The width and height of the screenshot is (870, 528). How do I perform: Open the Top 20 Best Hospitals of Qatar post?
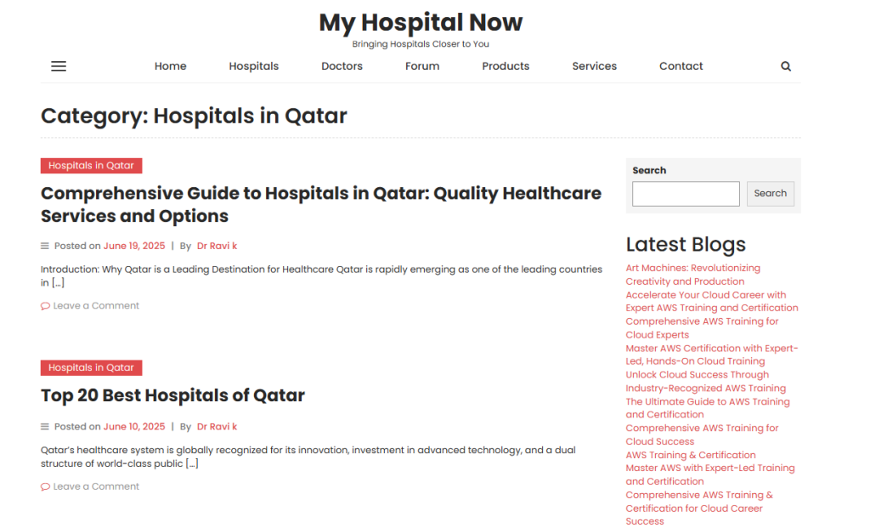(172, 395)
